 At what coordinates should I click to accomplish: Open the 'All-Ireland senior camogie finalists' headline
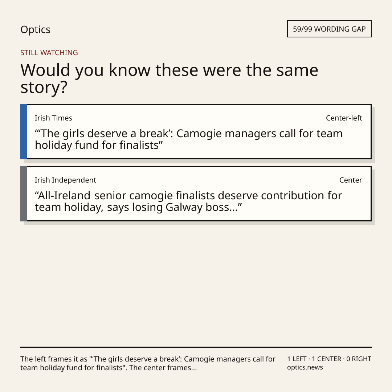(x=188, y=201)
